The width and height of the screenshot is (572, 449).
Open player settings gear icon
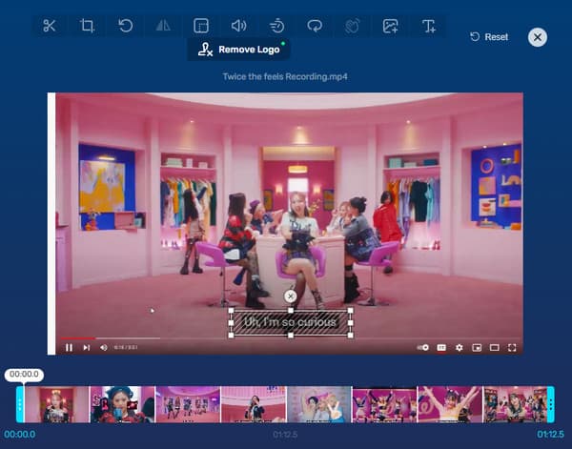point(460,348)
